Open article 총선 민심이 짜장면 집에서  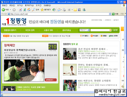(93, 49)
